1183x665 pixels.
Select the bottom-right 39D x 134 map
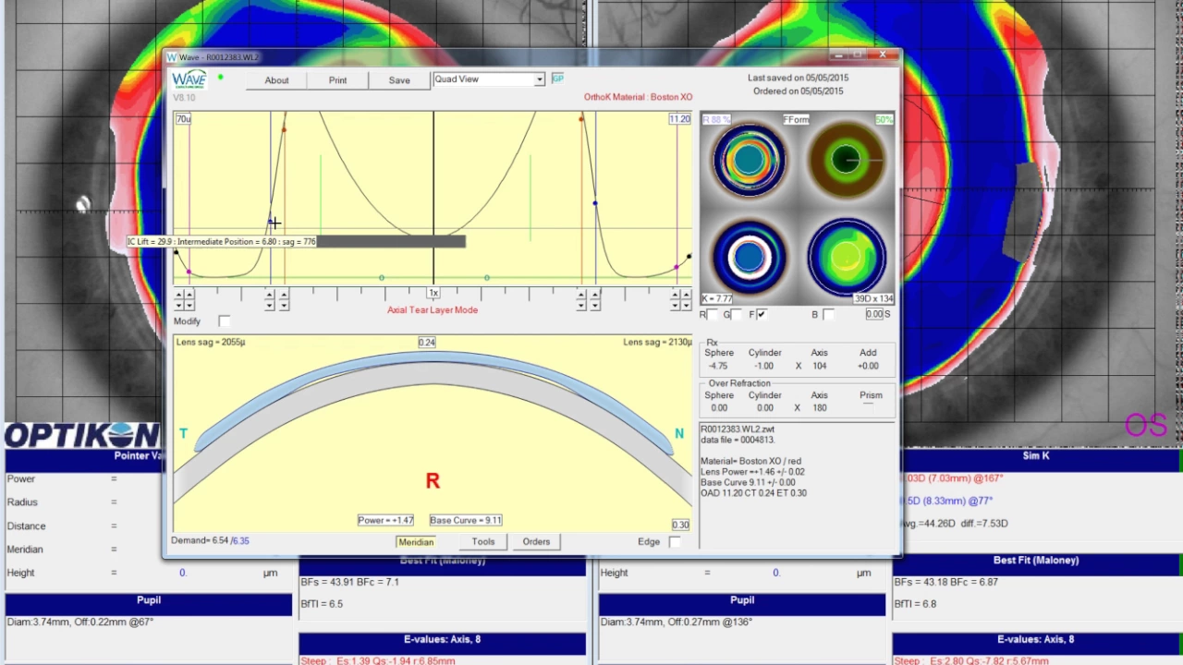pyautogui.click(x=846, y=257)
